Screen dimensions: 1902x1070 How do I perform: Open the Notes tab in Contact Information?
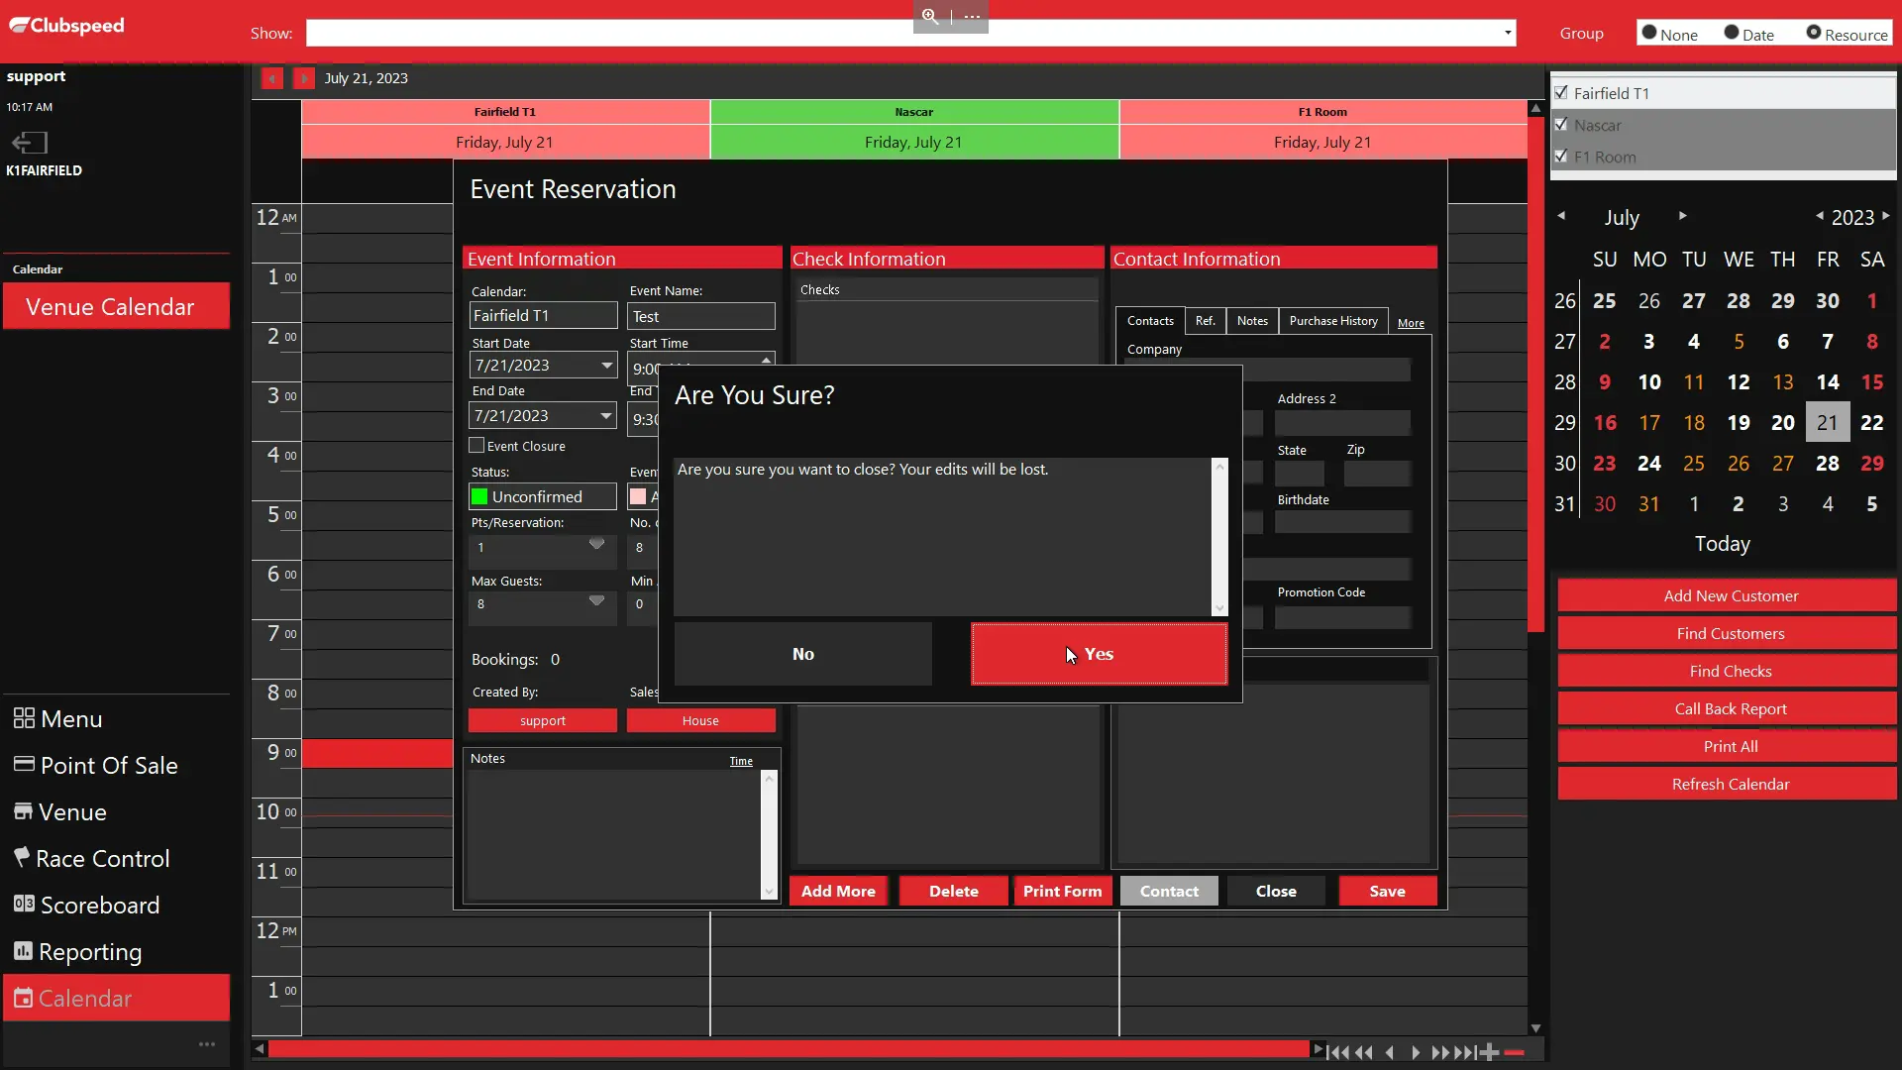click(x=1252, y=321)
